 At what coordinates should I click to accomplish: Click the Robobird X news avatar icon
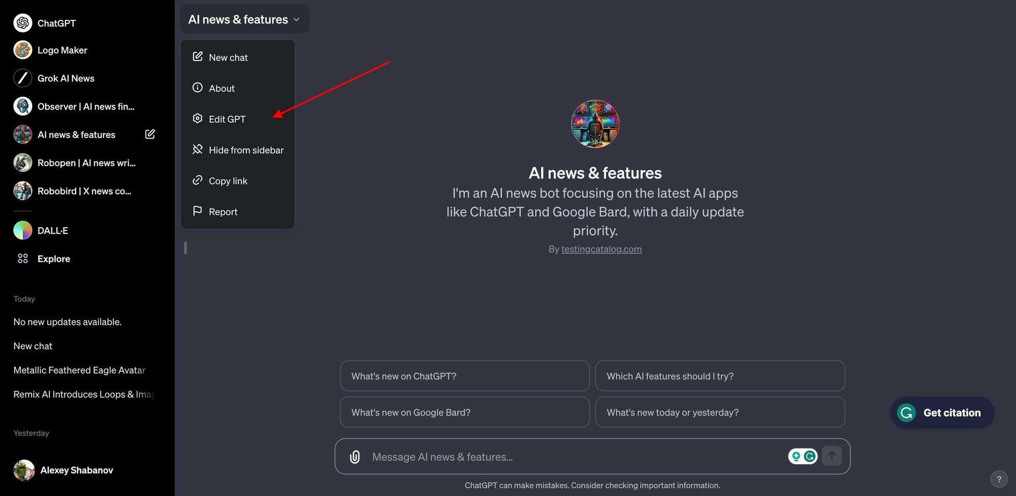[23, 191]
